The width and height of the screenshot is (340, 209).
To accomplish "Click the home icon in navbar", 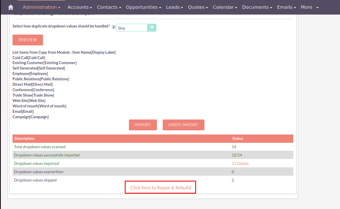I will [x=11, y=7].
